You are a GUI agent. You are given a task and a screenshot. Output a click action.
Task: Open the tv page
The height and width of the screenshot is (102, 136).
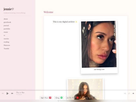4,36
